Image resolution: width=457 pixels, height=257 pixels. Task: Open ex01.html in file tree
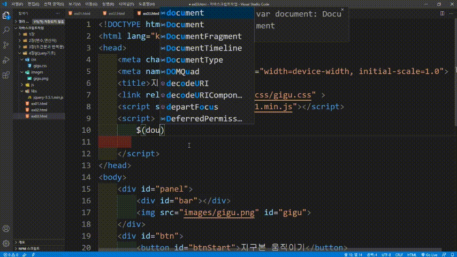(39, 103)
